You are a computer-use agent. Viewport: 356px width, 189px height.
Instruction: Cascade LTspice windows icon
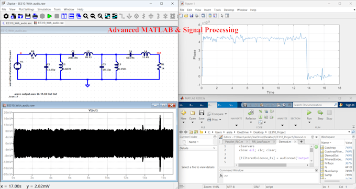pos(79,16)
